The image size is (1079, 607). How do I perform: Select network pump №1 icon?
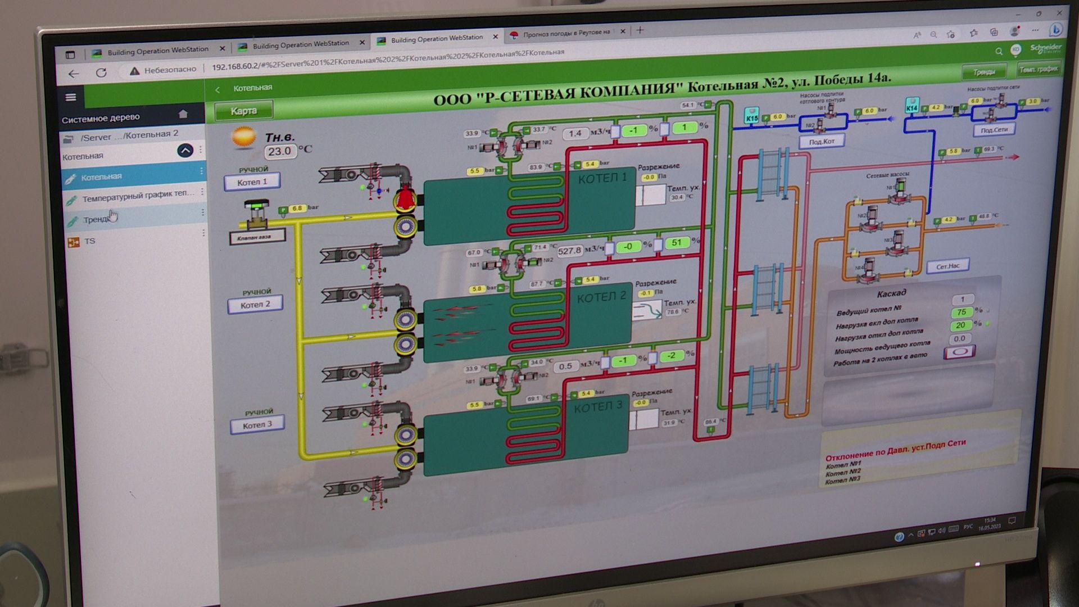point(899,191)
